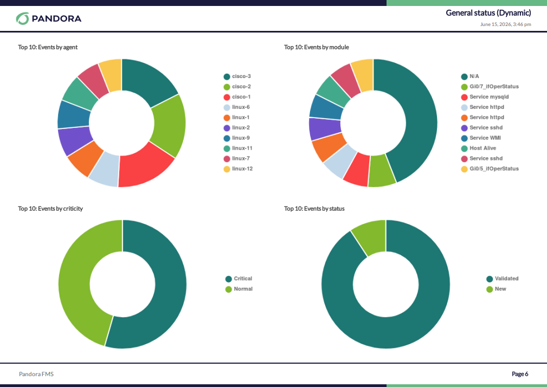
Task: Click the green cisco-2 slice in agent chart
Action: [x=169, y=126]
